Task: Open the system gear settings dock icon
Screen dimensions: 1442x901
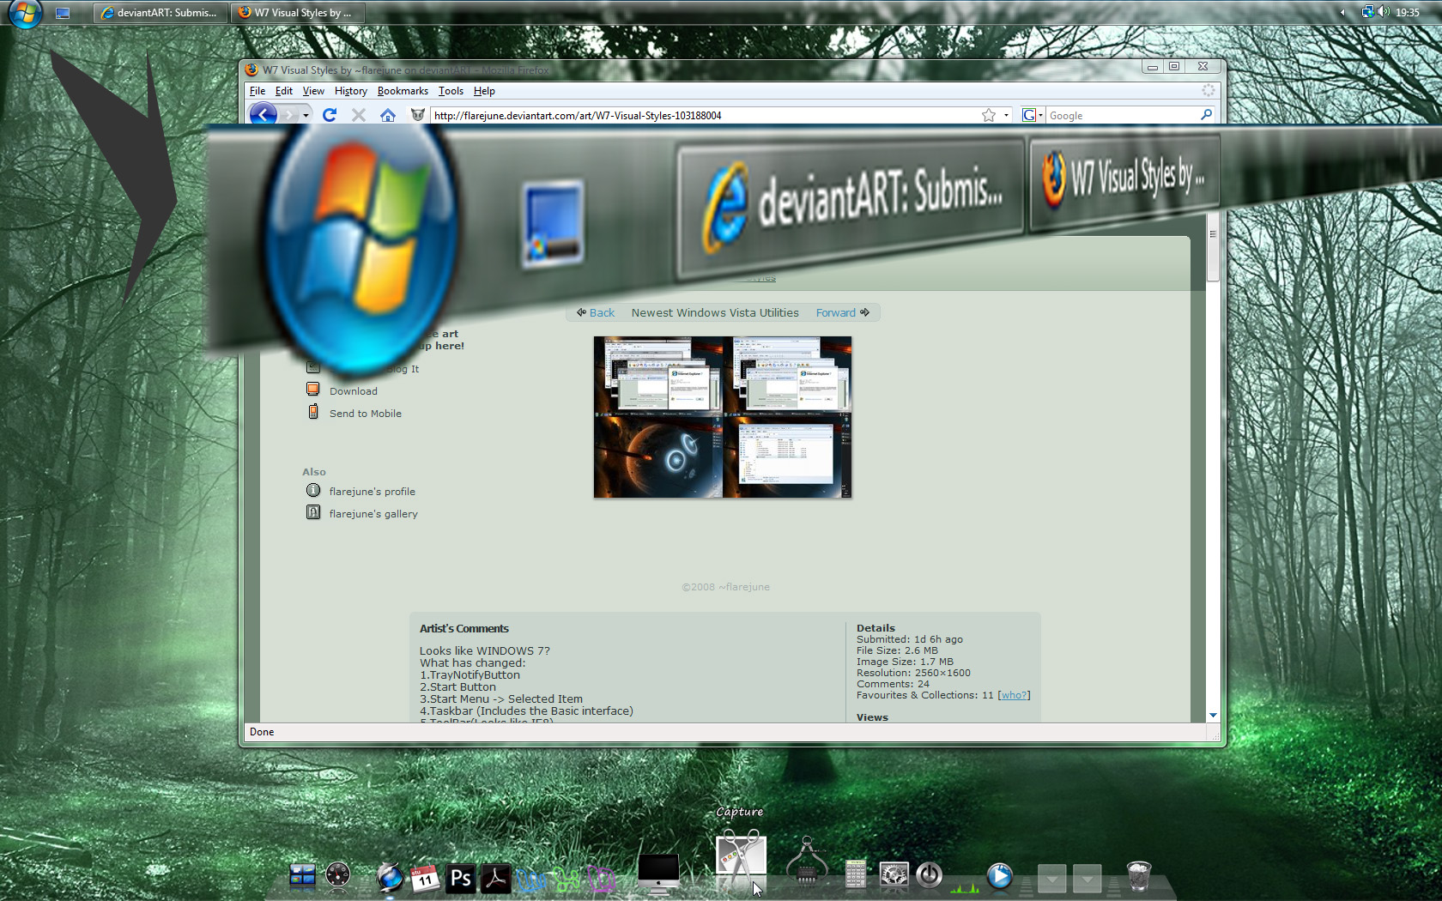Action: coord(894,875)
